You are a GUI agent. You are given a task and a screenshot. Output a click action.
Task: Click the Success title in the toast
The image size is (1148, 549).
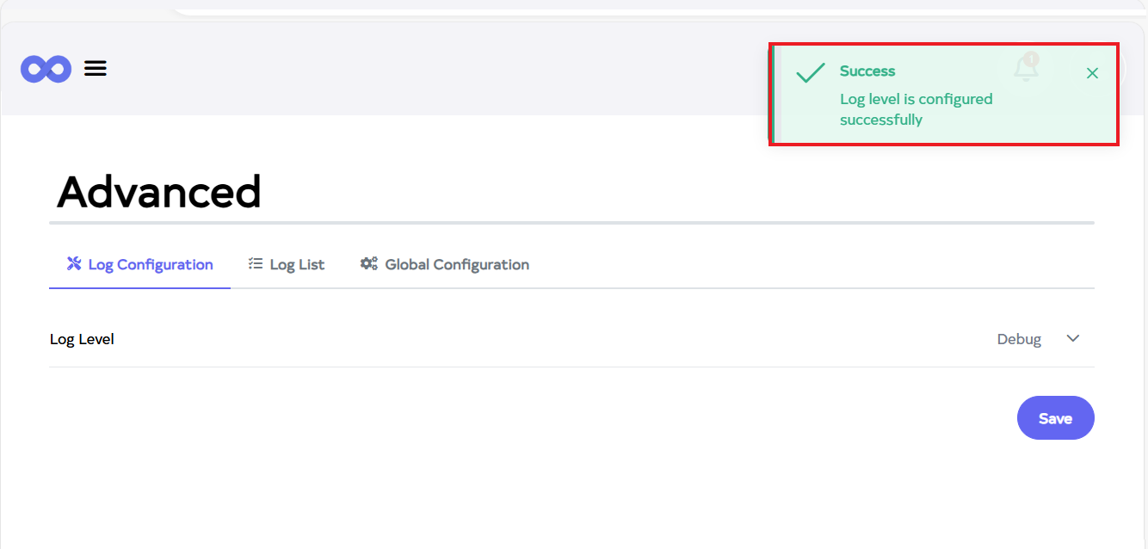[867, 71]
